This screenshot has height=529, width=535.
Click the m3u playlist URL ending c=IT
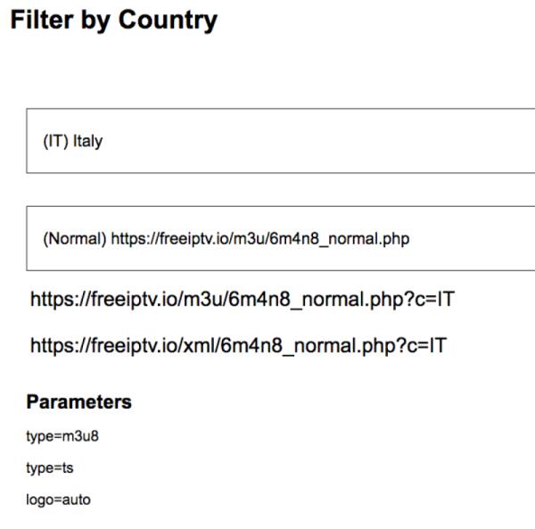(x=243, y=300)
